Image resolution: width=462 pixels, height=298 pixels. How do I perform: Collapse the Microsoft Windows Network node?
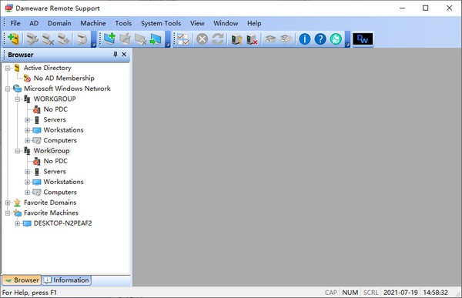tap(8, 89)
